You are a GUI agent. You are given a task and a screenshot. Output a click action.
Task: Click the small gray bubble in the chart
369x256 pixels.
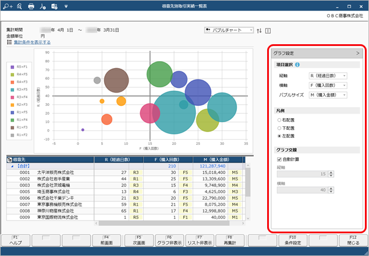(97, 80)
